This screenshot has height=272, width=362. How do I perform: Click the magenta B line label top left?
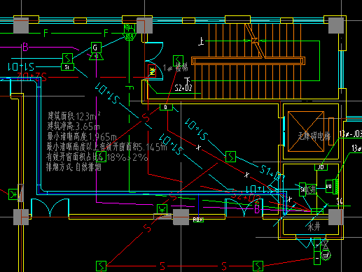25,48
